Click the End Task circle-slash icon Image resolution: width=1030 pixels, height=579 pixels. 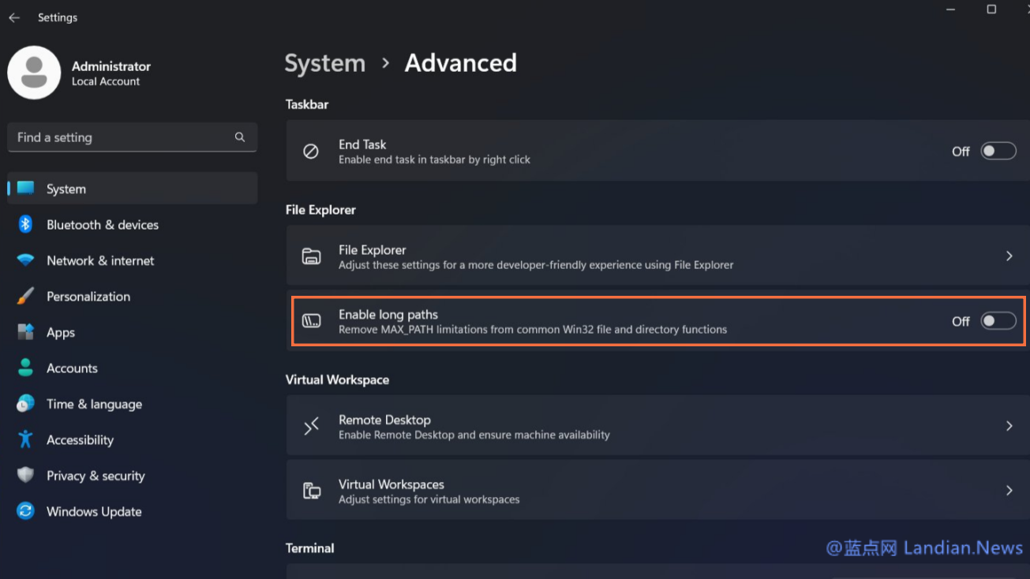[311, 151]
